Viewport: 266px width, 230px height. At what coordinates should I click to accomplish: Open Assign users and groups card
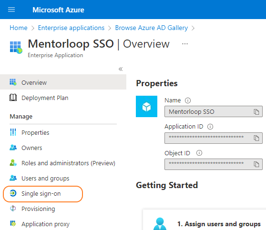tap(205, 220)
